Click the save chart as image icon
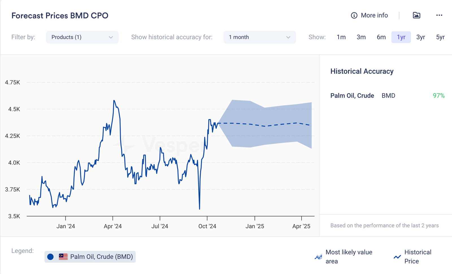Screen dimensions: 452x274 416,15
